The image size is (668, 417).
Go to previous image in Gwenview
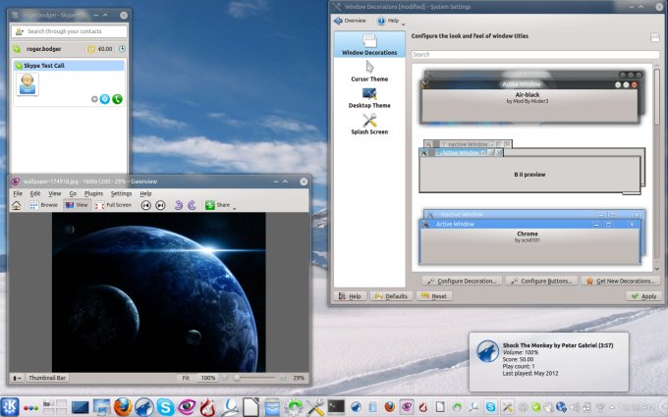click(x=145, y=205)
